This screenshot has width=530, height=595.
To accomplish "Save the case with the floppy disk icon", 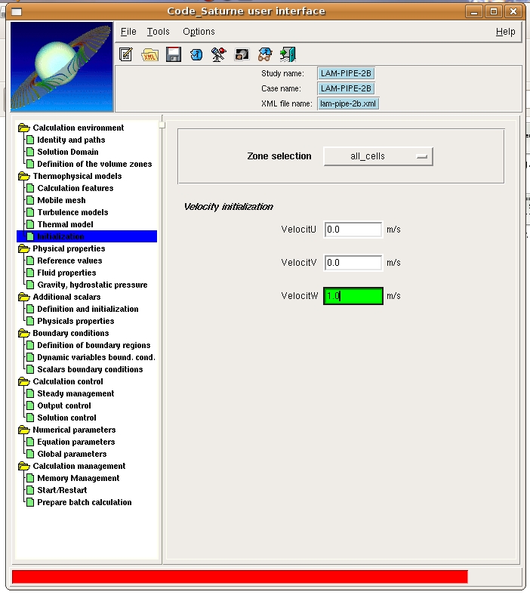I will pos(174,54).
